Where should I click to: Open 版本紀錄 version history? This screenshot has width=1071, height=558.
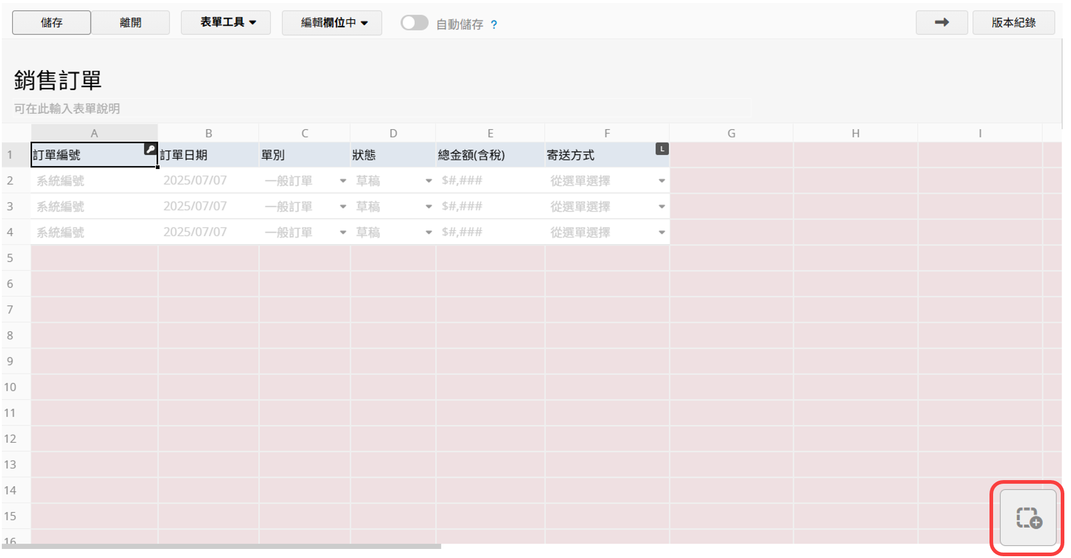pyautogui.click(x=1014, y=22)
